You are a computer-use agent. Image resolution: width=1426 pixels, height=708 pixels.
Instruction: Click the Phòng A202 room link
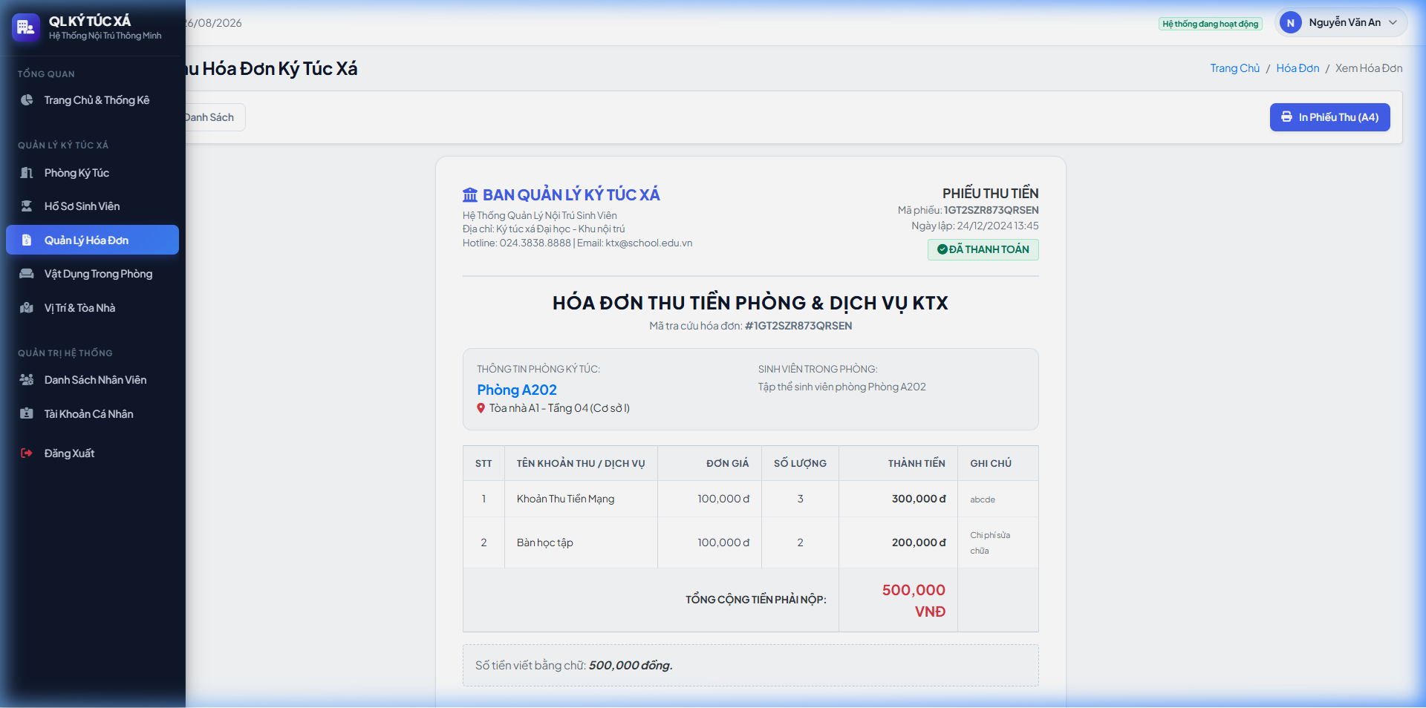click(517, 390)
